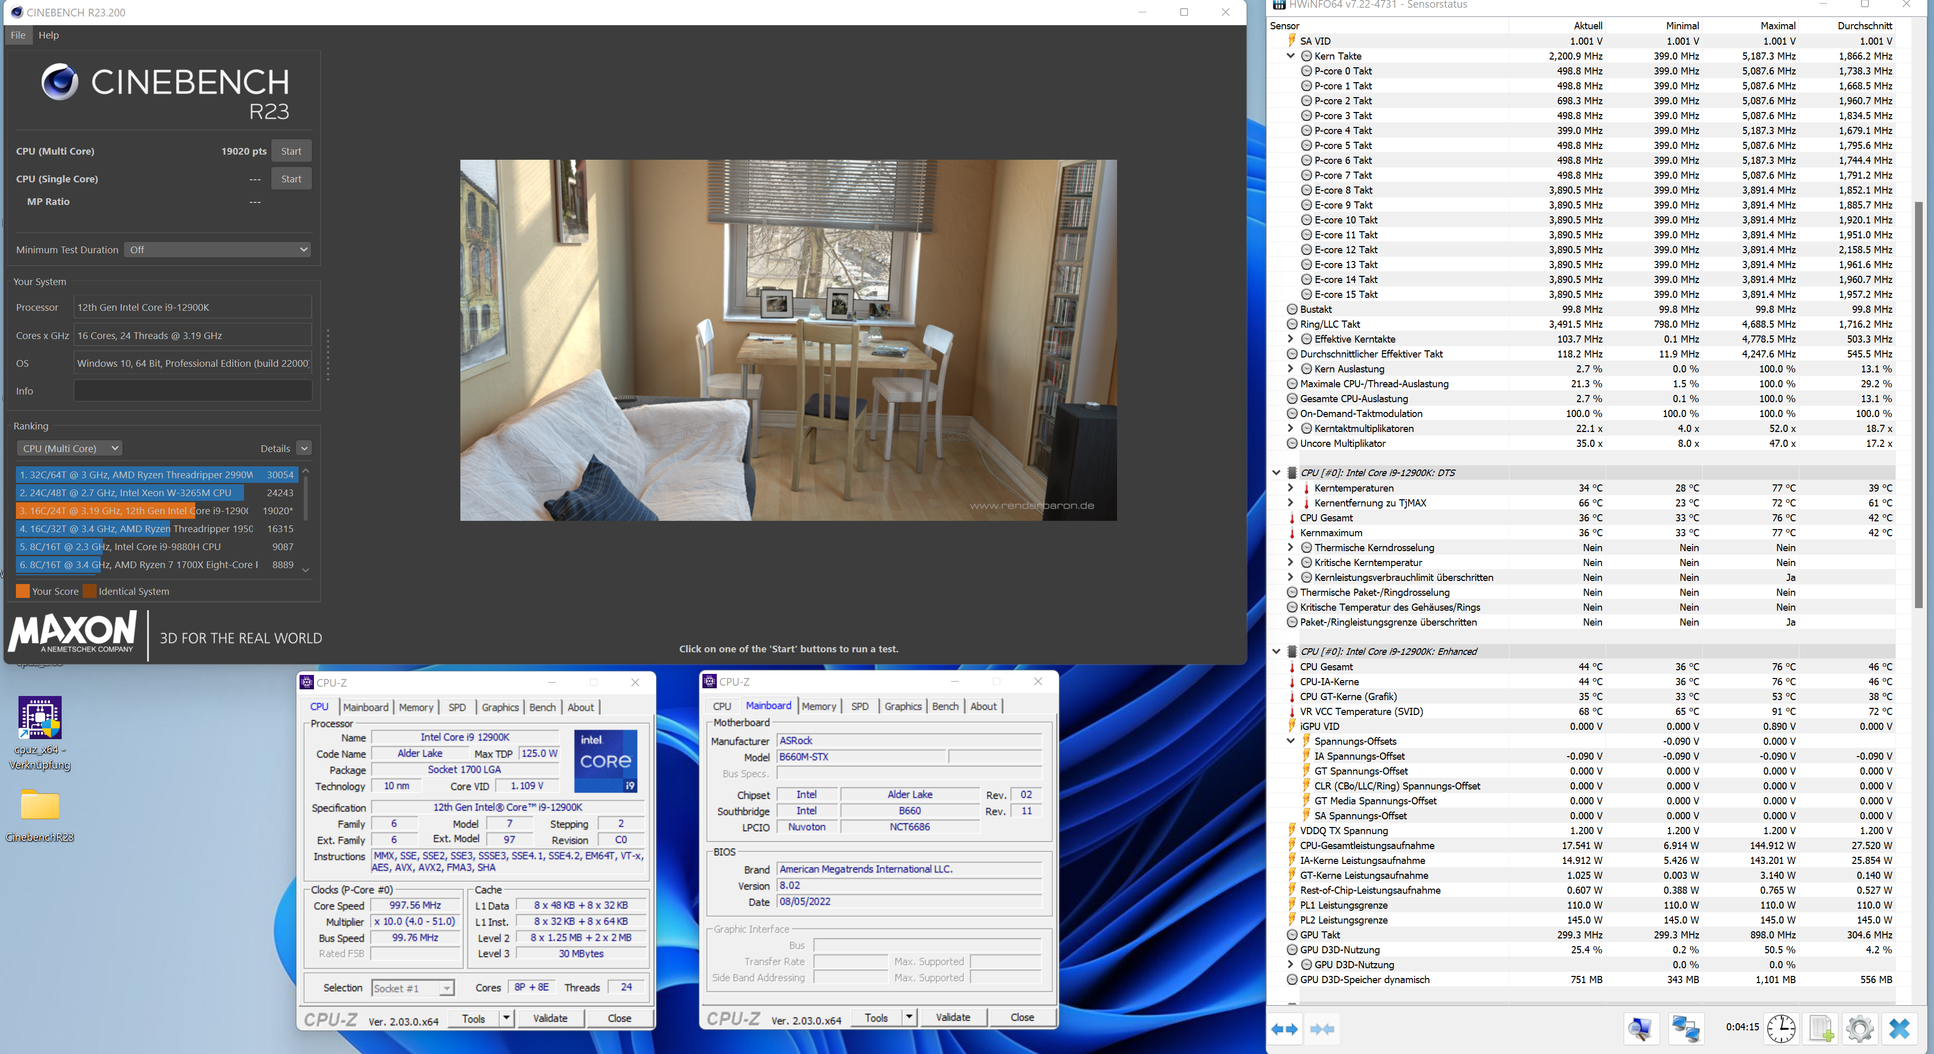Open the File menu in Cinebench
Image resolution: width=1934 pixels, height=1054 pixels.
click(17, 34)
